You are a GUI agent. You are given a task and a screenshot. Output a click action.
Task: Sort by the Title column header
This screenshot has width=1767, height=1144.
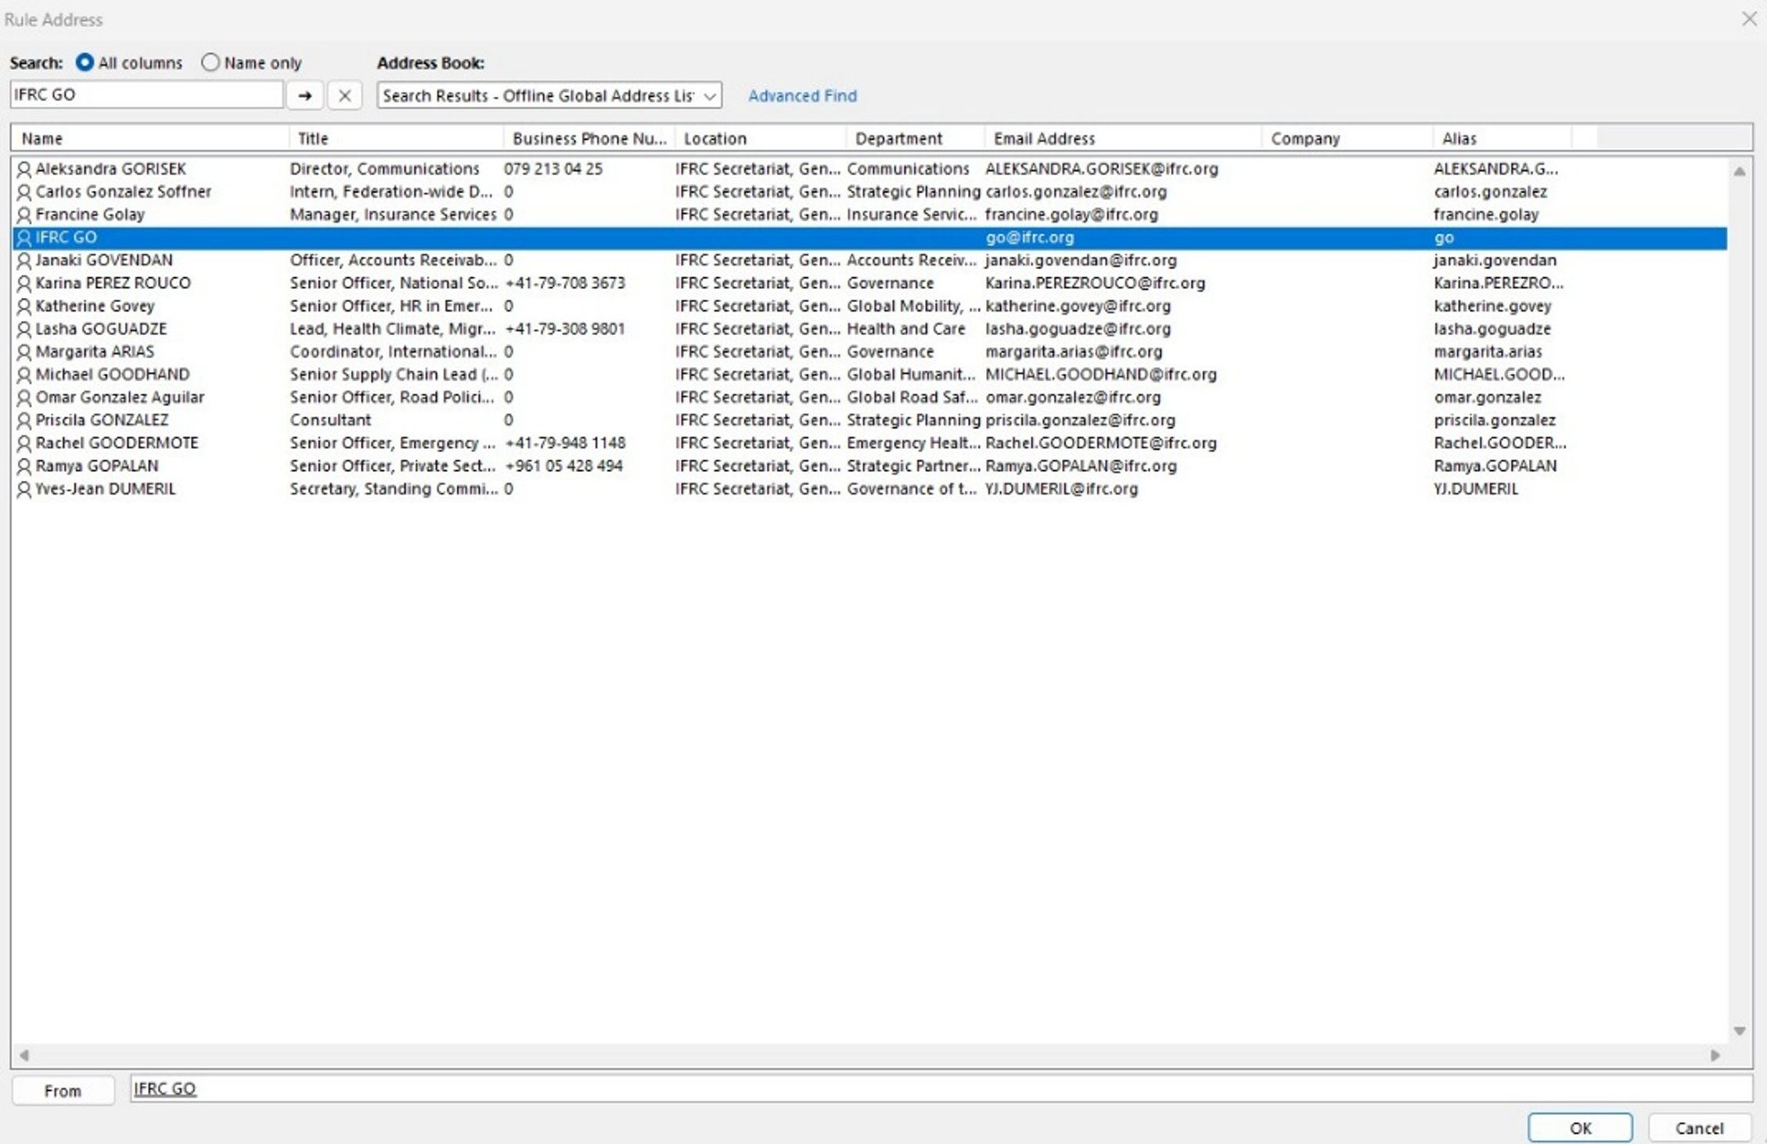(x=397, y=139)
